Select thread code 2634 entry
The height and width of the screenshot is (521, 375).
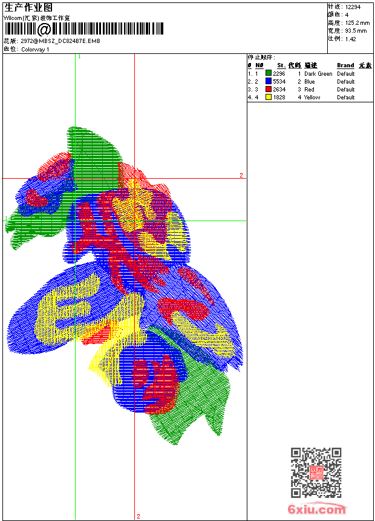(x=279, y=90)
